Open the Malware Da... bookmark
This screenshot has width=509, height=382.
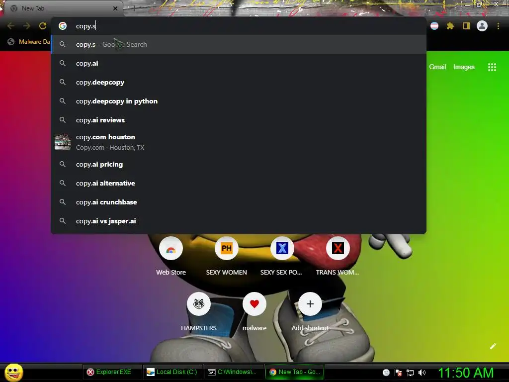point(29,42)
